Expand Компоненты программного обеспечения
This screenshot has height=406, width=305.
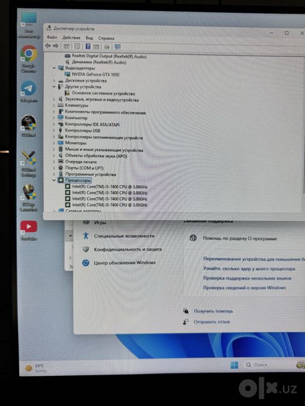pyautogui.click(x=54, y=111)
